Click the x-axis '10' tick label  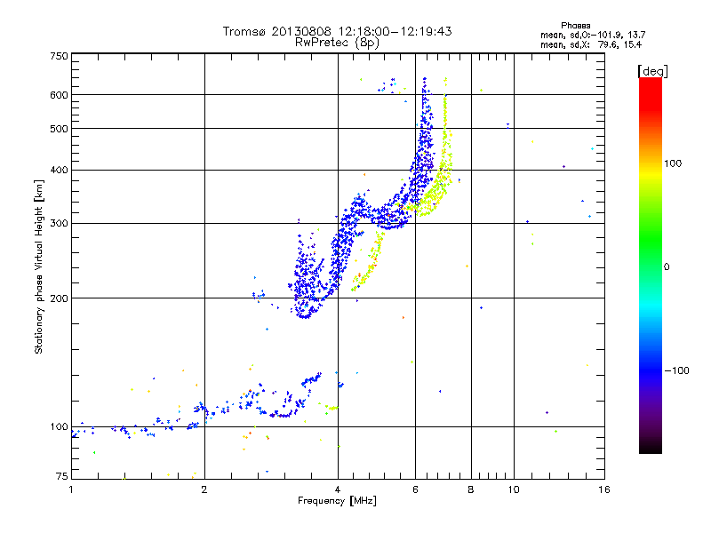point(514,489)
